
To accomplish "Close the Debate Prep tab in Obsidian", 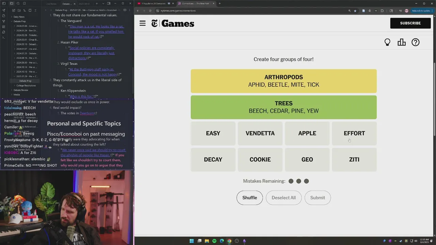I will click(75, 4).
